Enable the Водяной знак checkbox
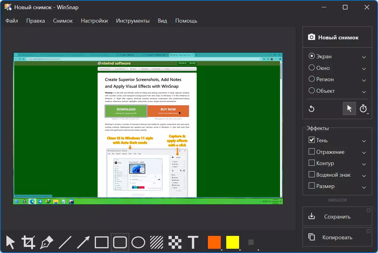Viewport: 378px width, 253px height. tap(312, 175)
